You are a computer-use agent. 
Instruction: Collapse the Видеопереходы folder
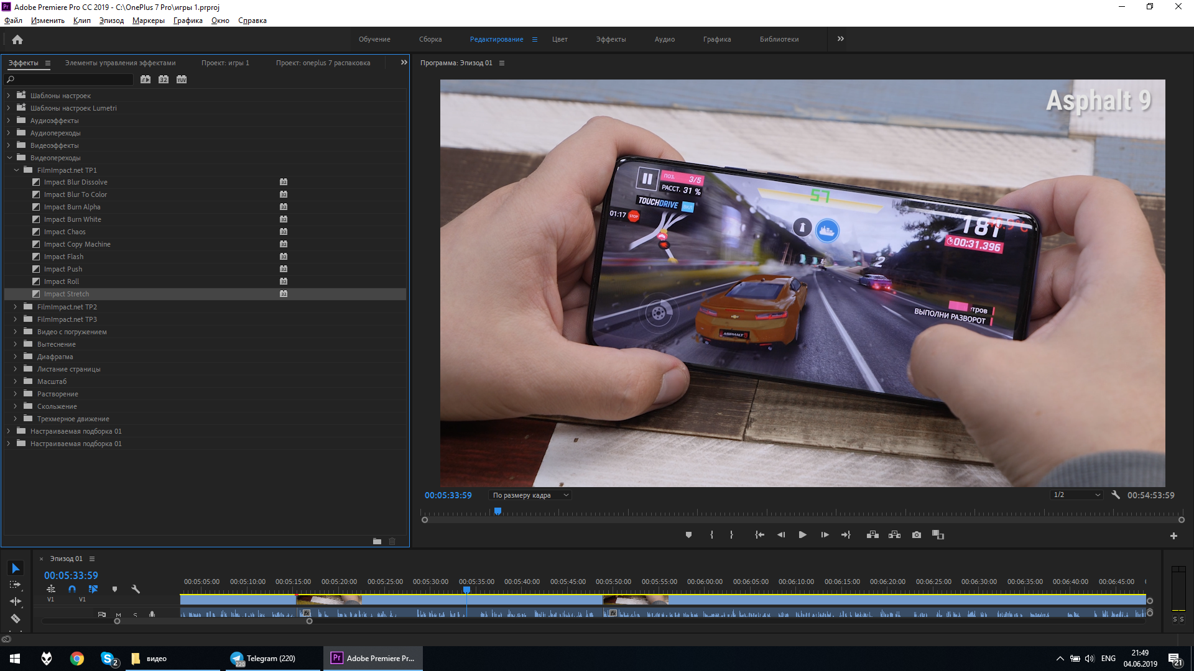[9, 158]
